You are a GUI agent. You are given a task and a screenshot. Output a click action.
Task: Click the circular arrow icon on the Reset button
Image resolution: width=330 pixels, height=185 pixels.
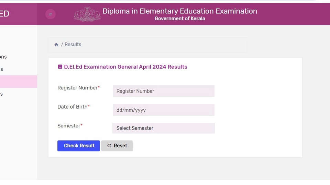click(109, 146)
